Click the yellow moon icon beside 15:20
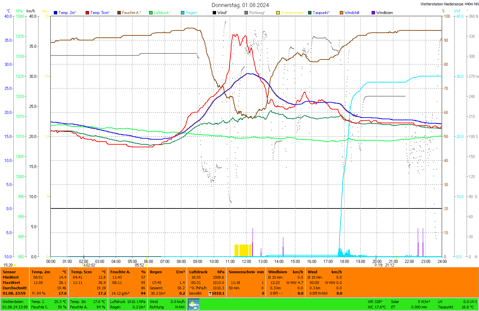The image size is (479, 311). pos(15,265)
